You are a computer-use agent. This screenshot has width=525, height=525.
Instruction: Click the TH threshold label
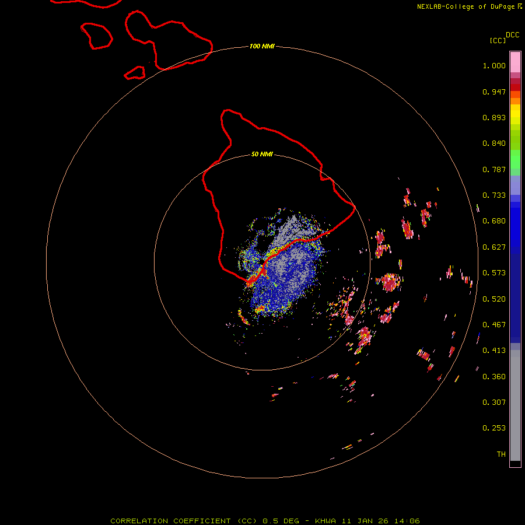tap(501, 454)
